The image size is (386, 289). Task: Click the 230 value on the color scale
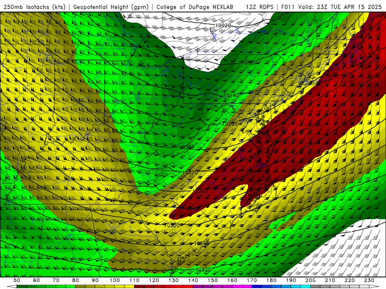(x=370, y=280)
